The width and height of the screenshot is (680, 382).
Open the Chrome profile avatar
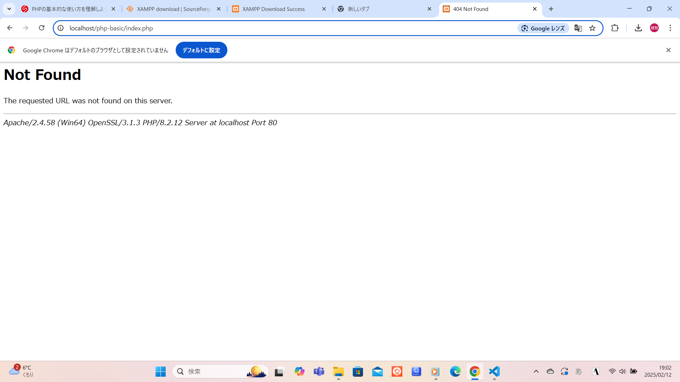pyautogui.click(x=654, y=28)
